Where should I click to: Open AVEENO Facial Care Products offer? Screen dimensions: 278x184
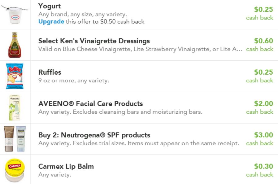[90, 103]
